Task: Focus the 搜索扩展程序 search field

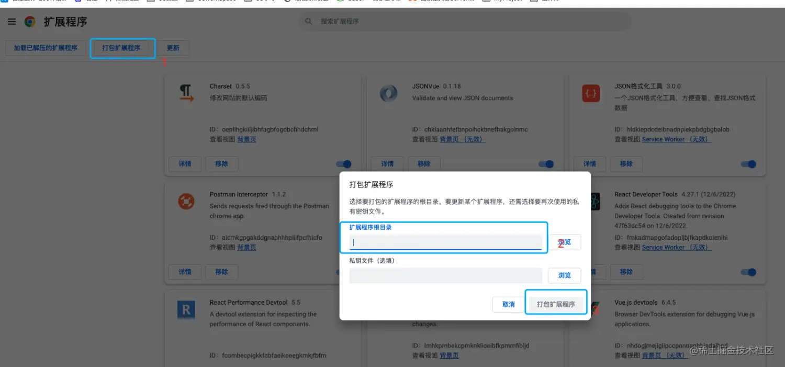Action: [x=465, y=22]
